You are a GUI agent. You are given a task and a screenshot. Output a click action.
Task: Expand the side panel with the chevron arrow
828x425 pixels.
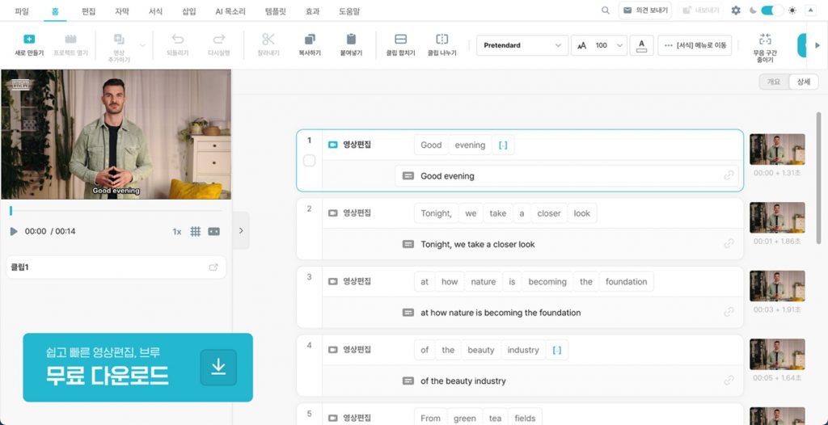pos(241,231)
